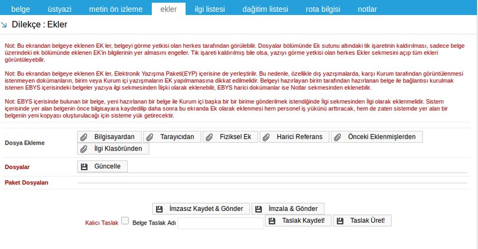Click the paperclip icon on İlgi Klasöründen

(86, 149)
